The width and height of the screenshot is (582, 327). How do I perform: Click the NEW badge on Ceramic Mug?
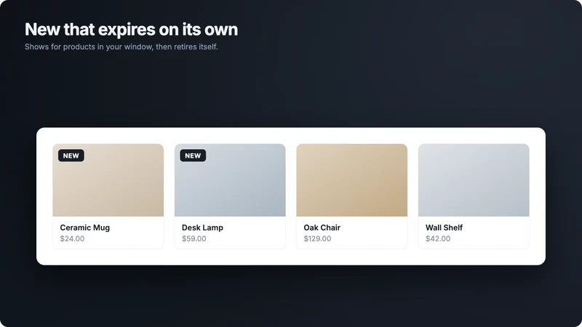click(71, 156)
